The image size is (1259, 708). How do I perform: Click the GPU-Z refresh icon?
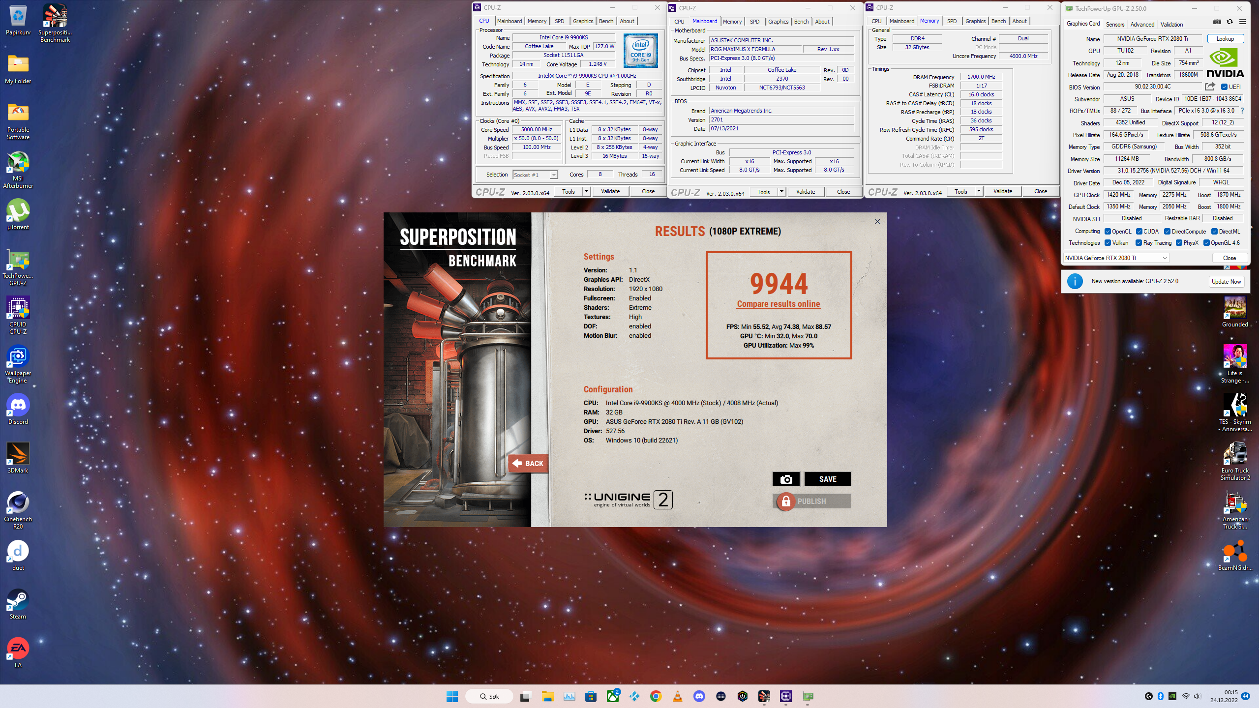click(x=1229, y=22)
